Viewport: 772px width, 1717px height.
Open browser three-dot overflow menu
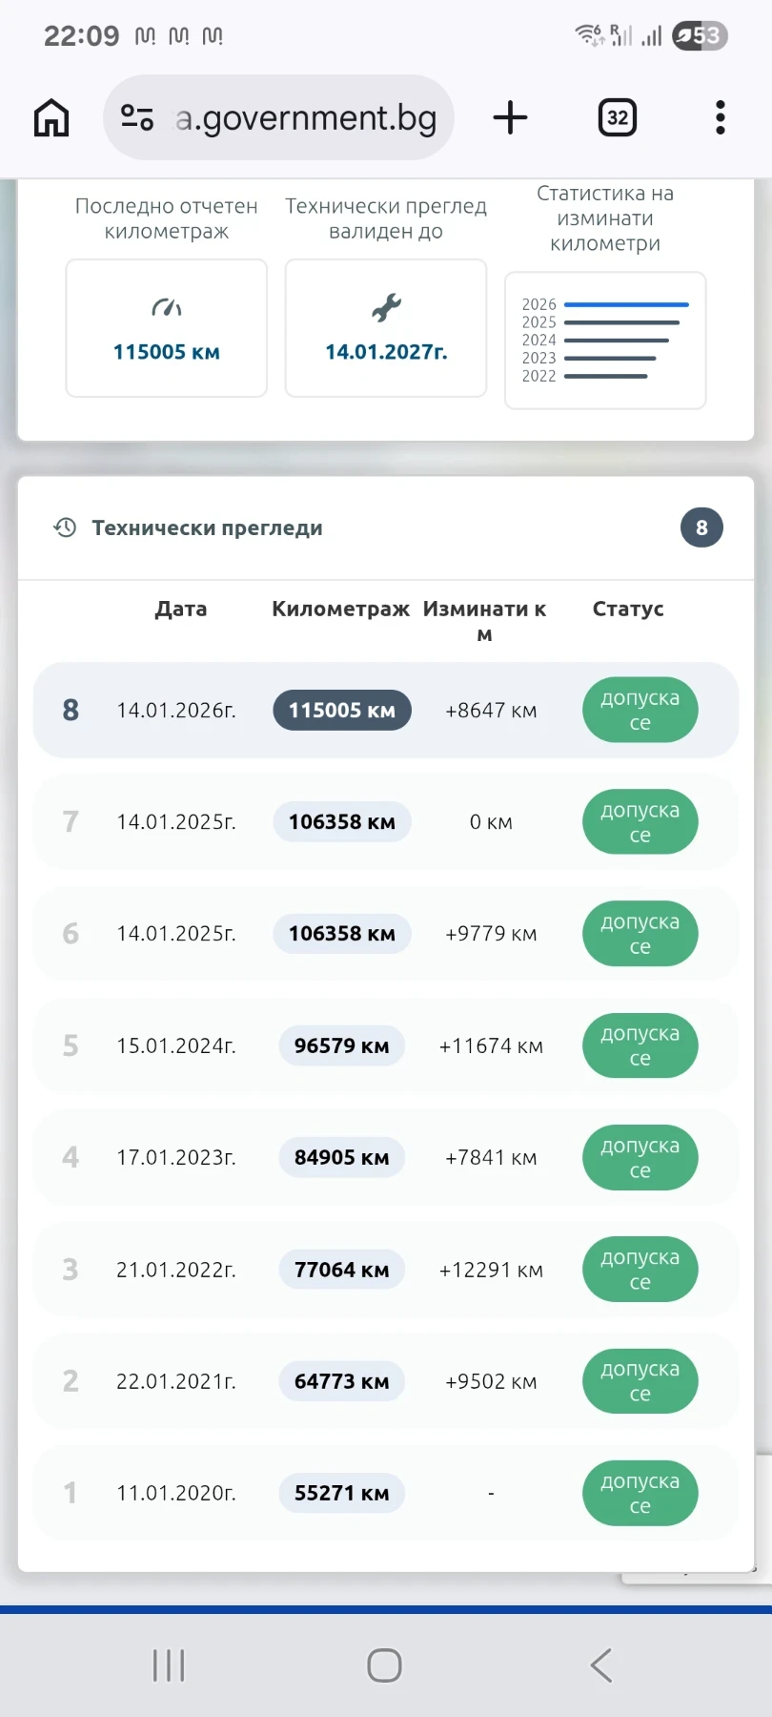click(x=721, y=118)
